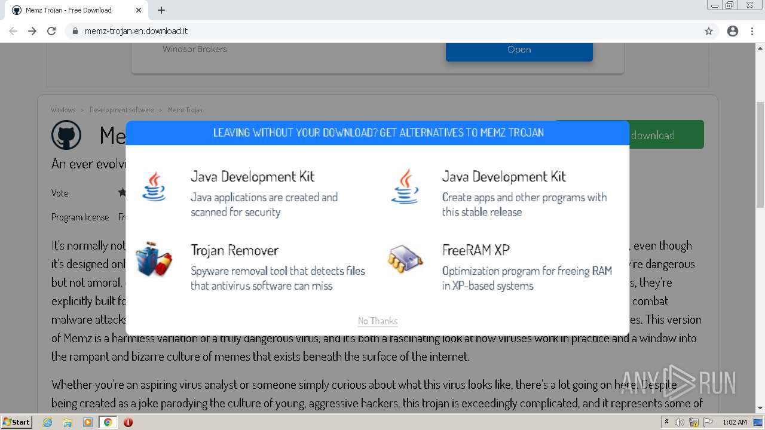Launch Internet Explorer from taskbar
This screenshot has width=765, height=430.
[x=48, y=422]
